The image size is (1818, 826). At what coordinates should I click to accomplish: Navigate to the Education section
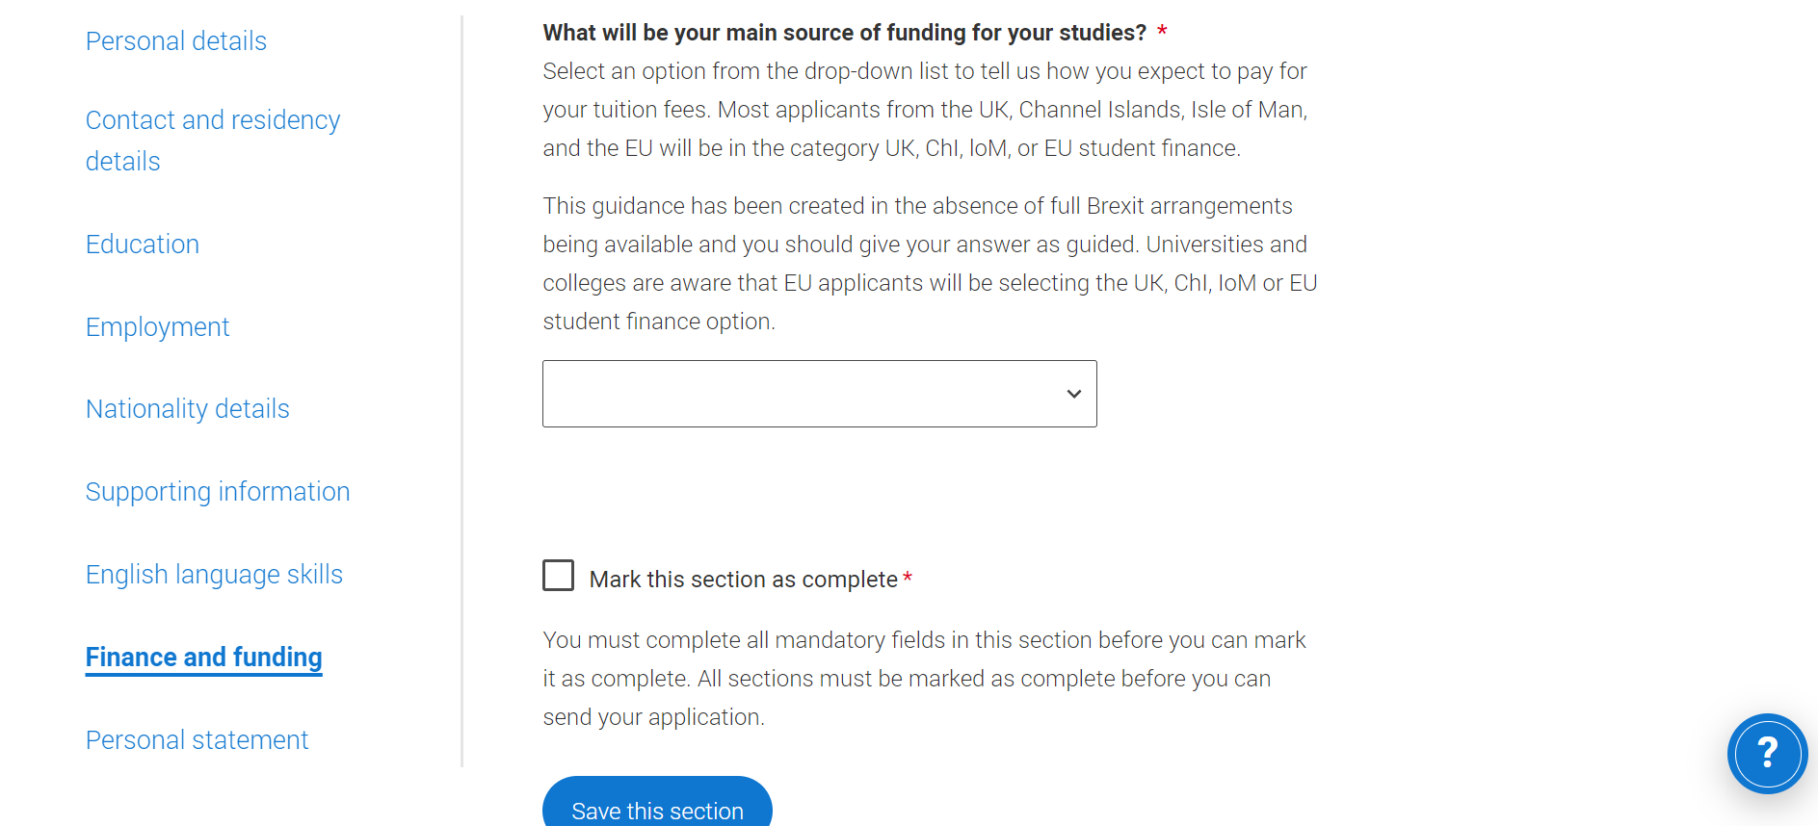pyautogui.click(x=143, y=245)
